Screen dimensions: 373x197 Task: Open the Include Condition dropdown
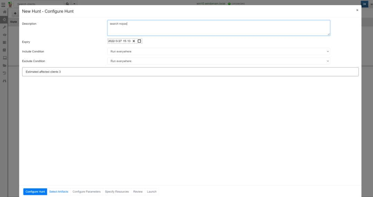coord(219,52)
